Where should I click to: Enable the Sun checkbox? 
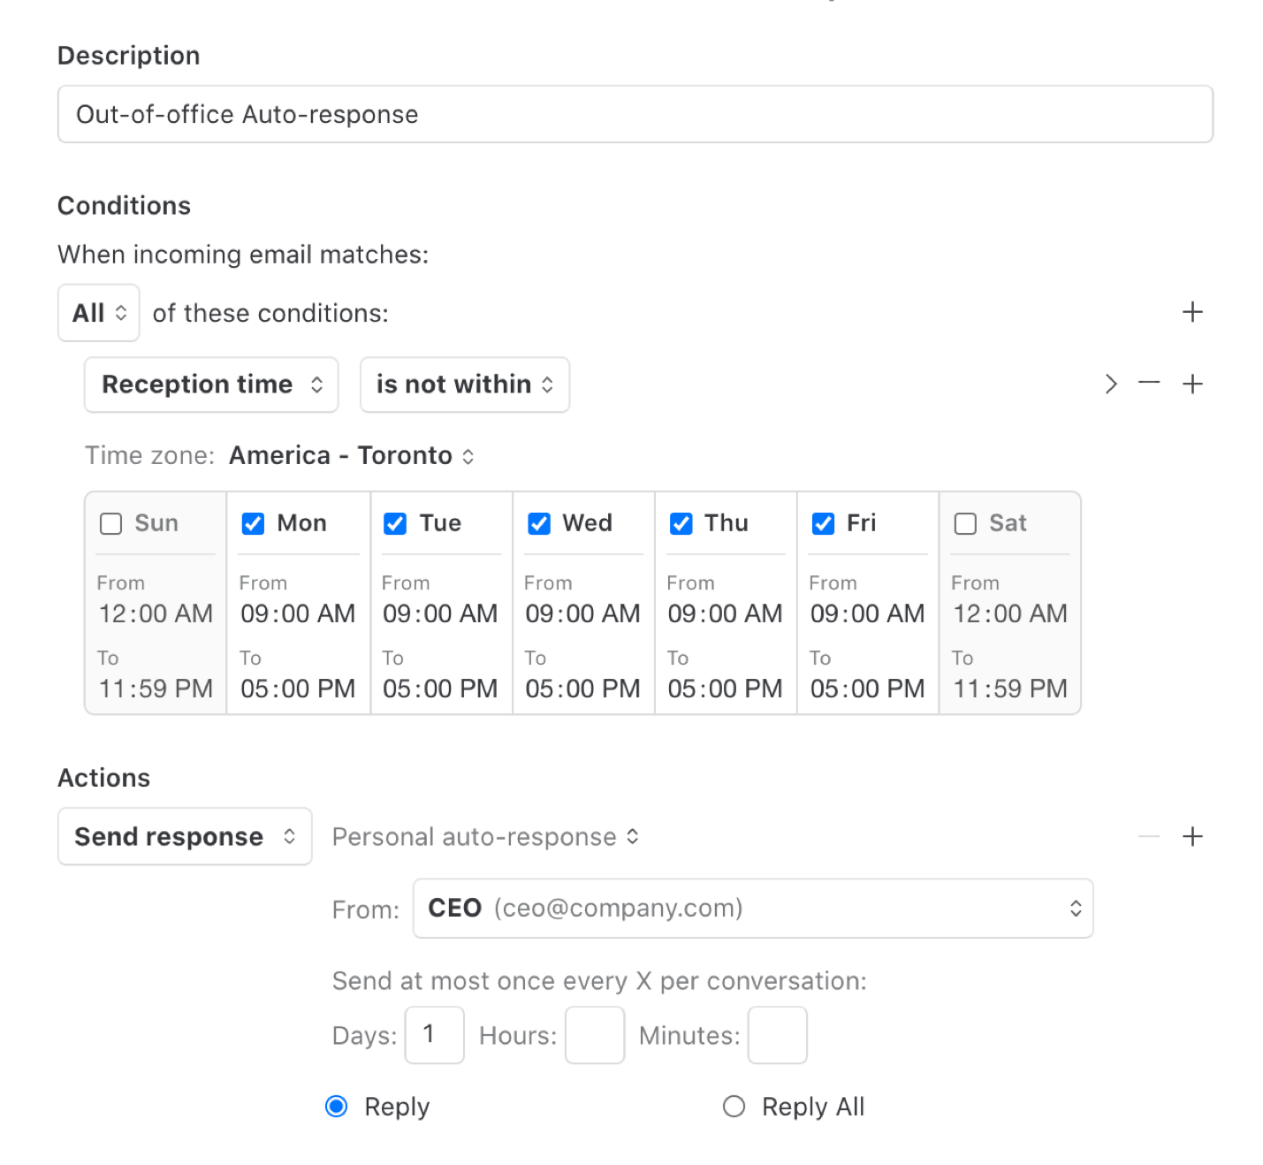tap(111, 523)
